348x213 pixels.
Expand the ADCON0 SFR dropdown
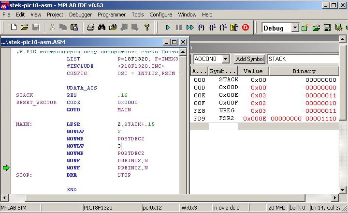tap(225, 59)
